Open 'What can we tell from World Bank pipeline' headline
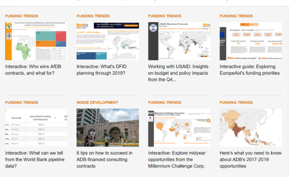The image size is (291, 177). click(35, 160)
